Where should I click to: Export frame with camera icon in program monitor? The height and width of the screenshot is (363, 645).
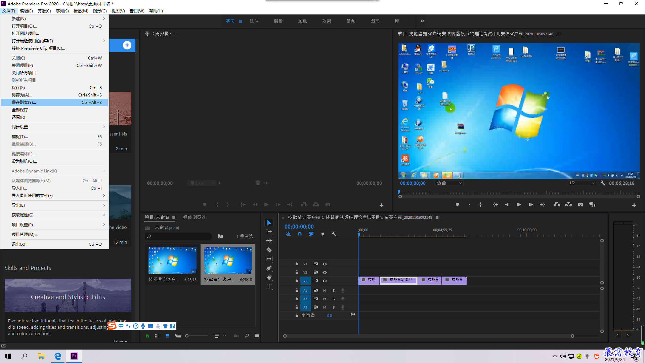pyautogui.click(x=580, y=205)
